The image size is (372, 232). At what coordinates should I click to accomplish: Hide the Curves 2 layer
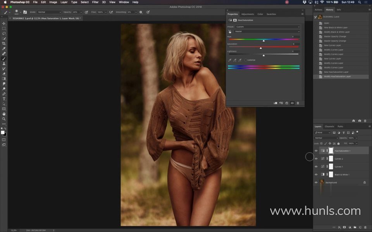pos(316,159)
